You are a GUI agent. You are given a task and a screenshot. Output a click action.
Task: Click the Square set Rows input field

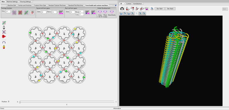pyautogui.click(x=54, y=12)
